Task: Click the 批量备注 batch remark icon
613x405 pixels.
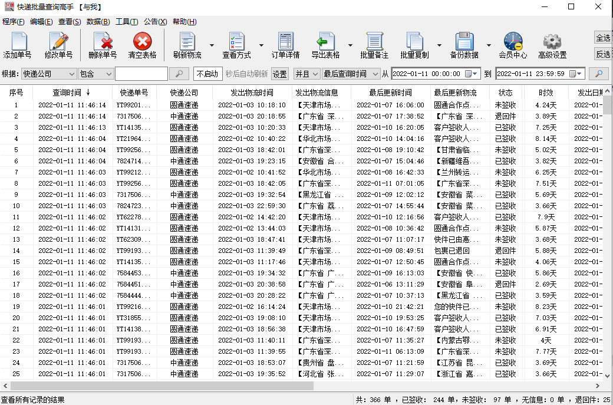Action: tap(374, 42)
